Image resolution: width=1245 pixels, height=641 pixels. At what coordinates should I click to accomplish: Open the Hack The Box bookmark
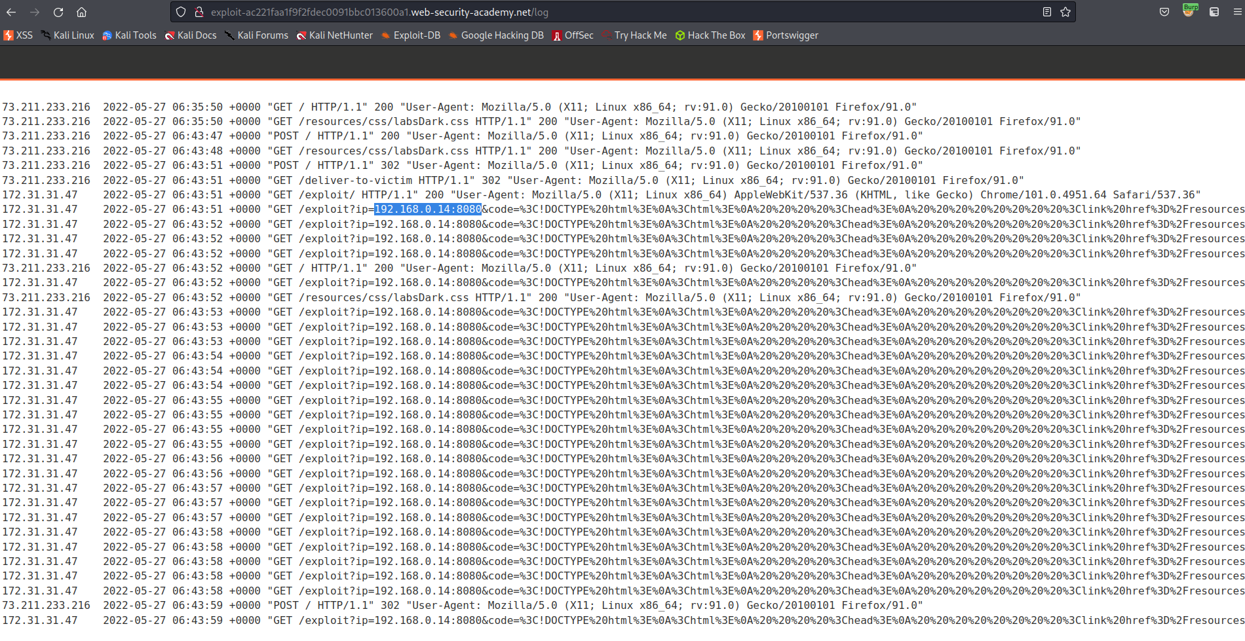(710, 35)
